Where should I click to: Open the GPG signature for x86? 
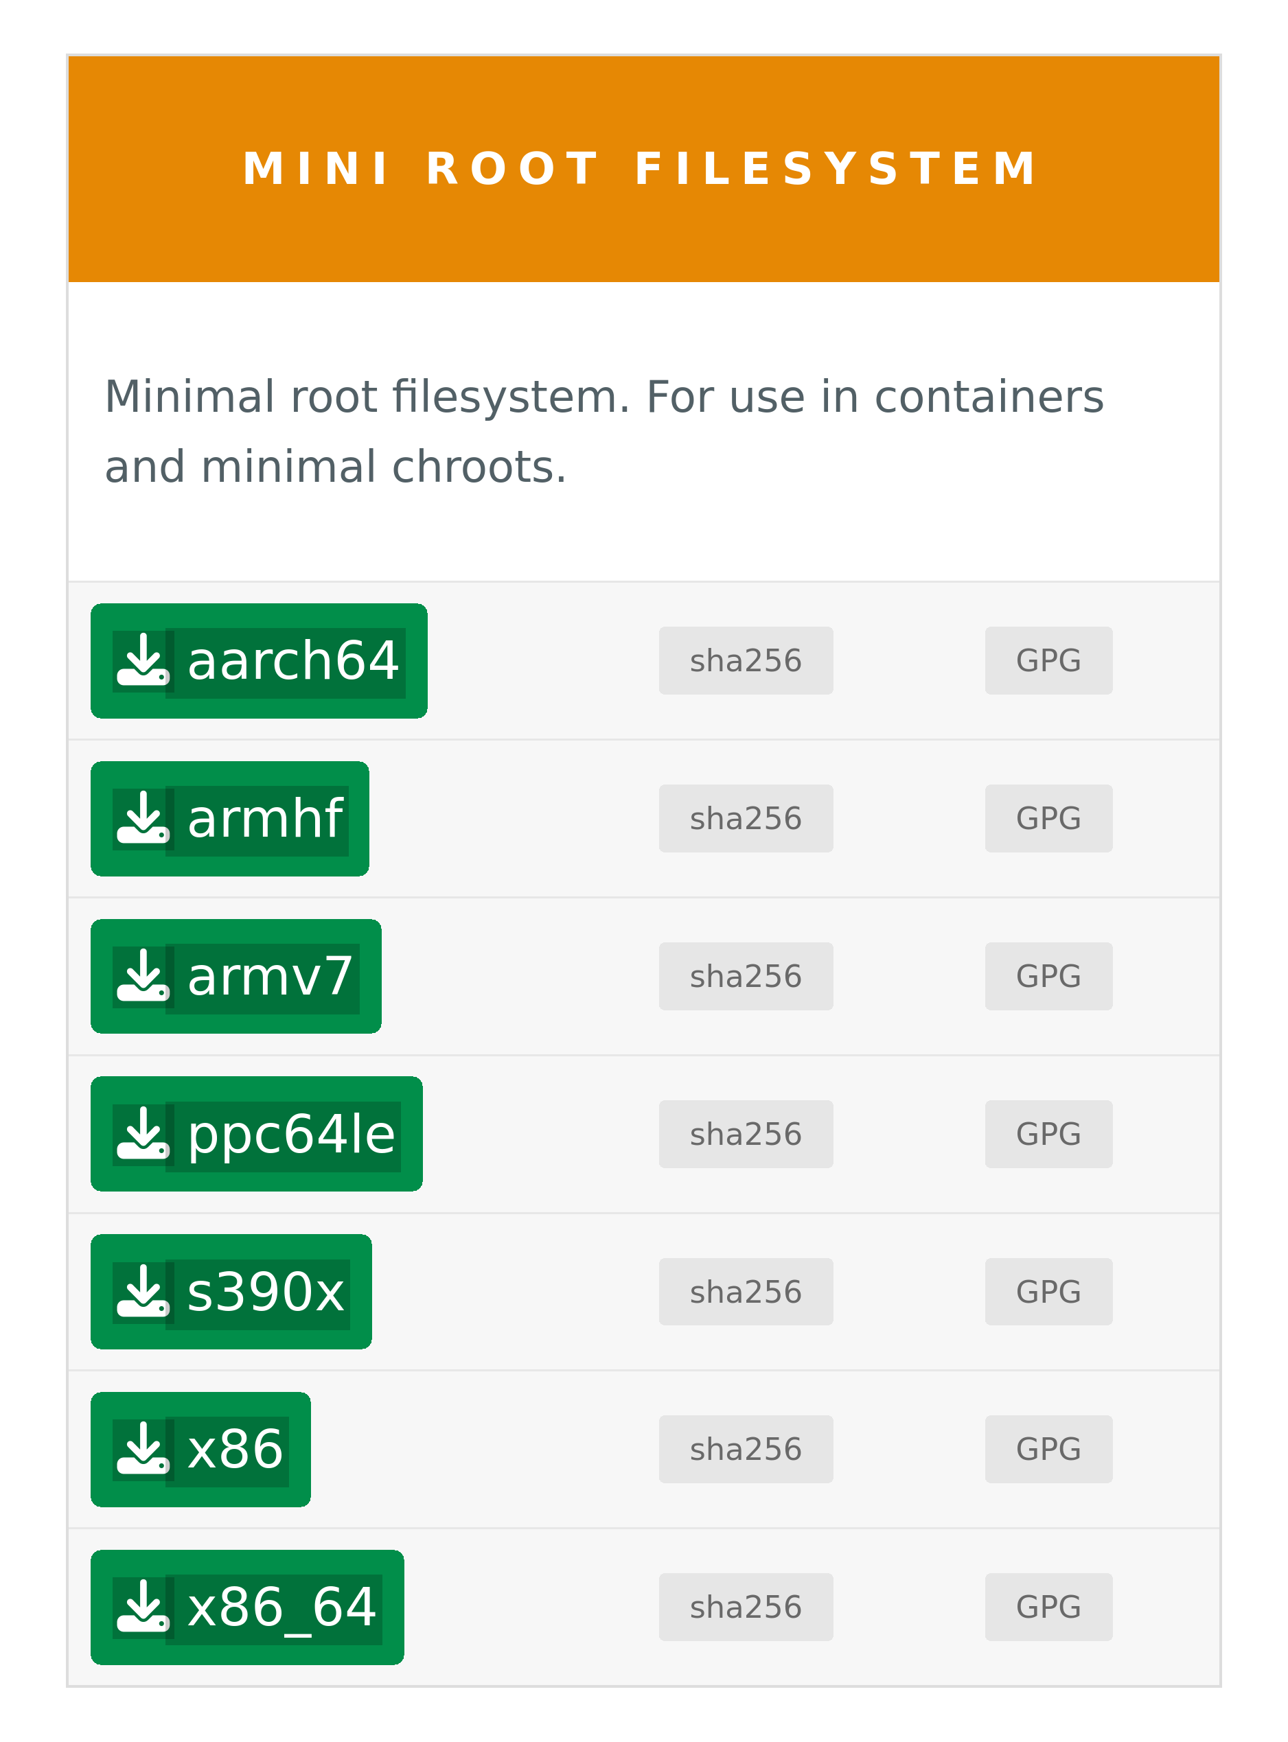[x=1048, y=1449]
